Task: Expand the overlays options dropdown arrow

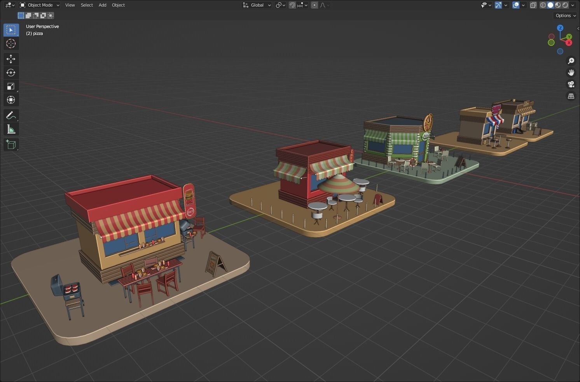Action: pyautogui.click(x=523, y=5)
